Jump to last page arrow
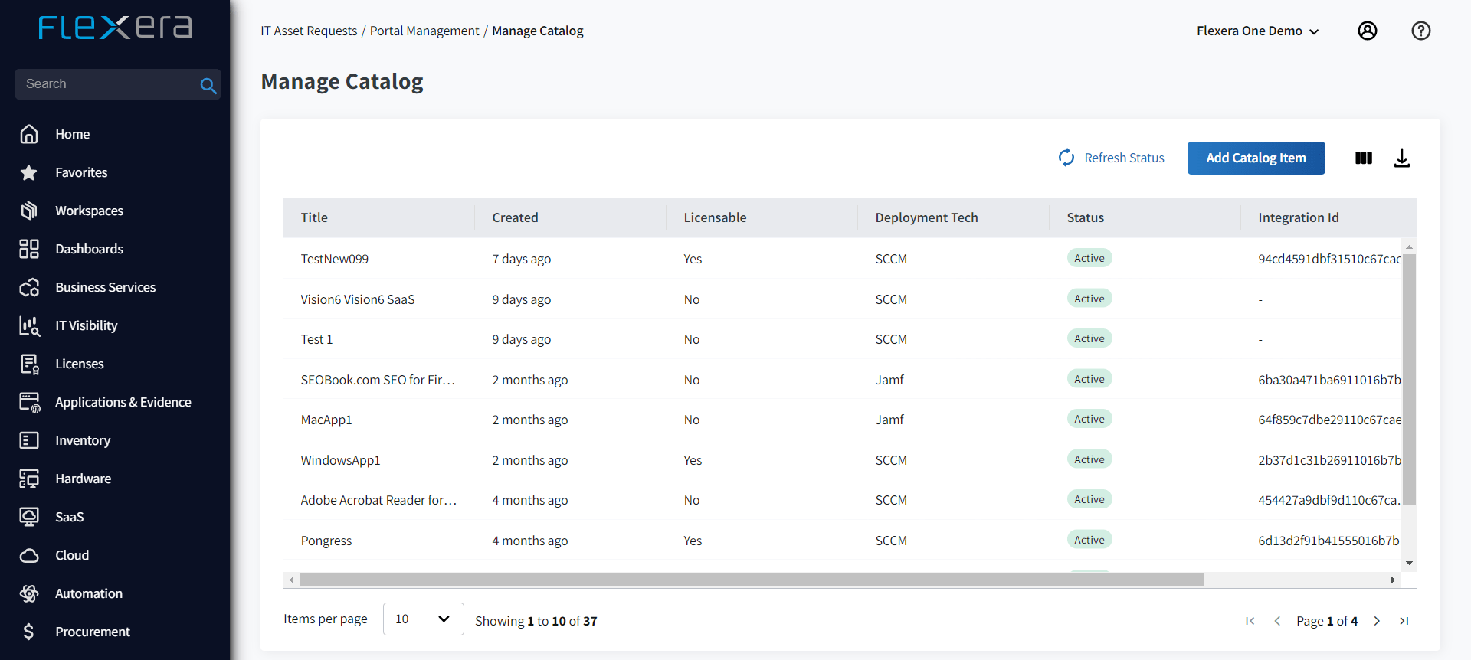This screenshot has height=660, width=1471. pos(1404,621)
